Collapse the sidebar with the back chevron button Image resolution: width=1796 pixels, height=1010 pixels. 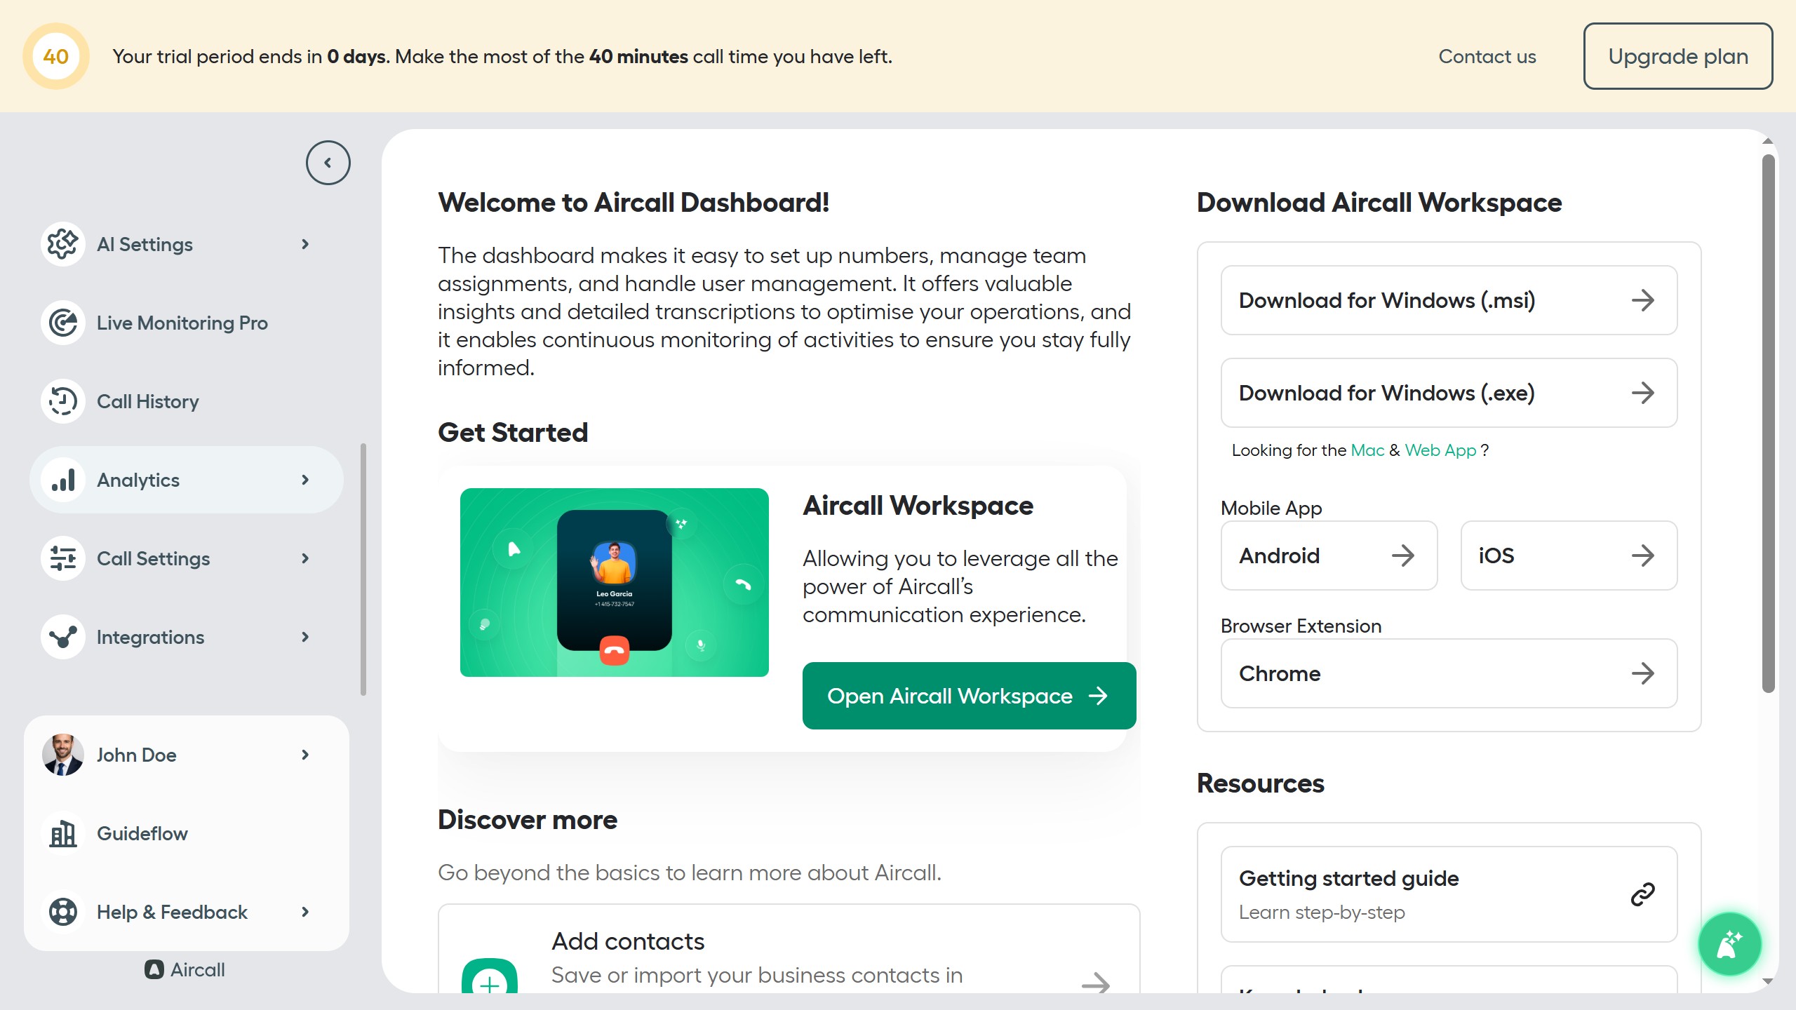328,163
